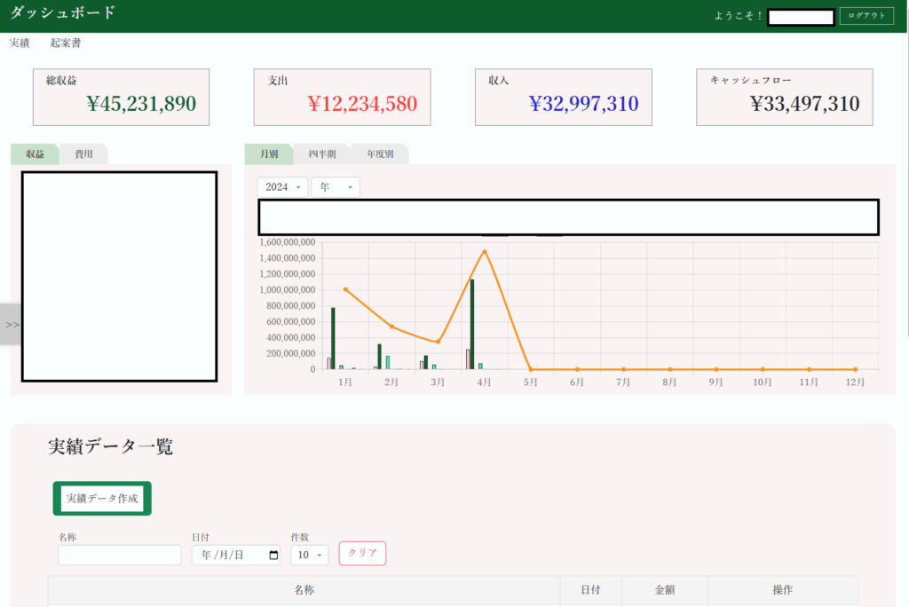Click the orange line point at 2月

pyautogui.click(x=391, y=327)
